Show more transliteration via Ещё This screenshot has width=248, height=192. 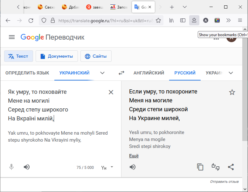tap(134, 156)
